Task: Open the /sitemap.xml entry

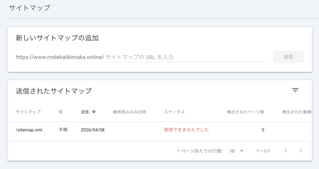Action: click(29, 130)
